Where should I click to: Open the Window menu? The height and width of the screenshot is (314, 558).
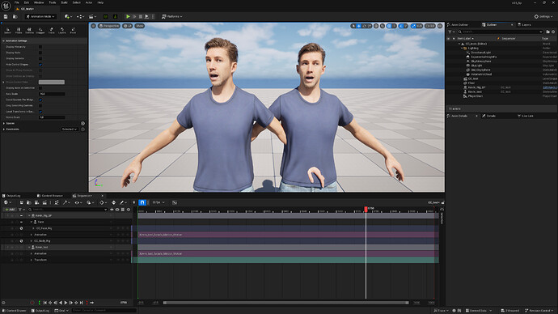point(39,2)
